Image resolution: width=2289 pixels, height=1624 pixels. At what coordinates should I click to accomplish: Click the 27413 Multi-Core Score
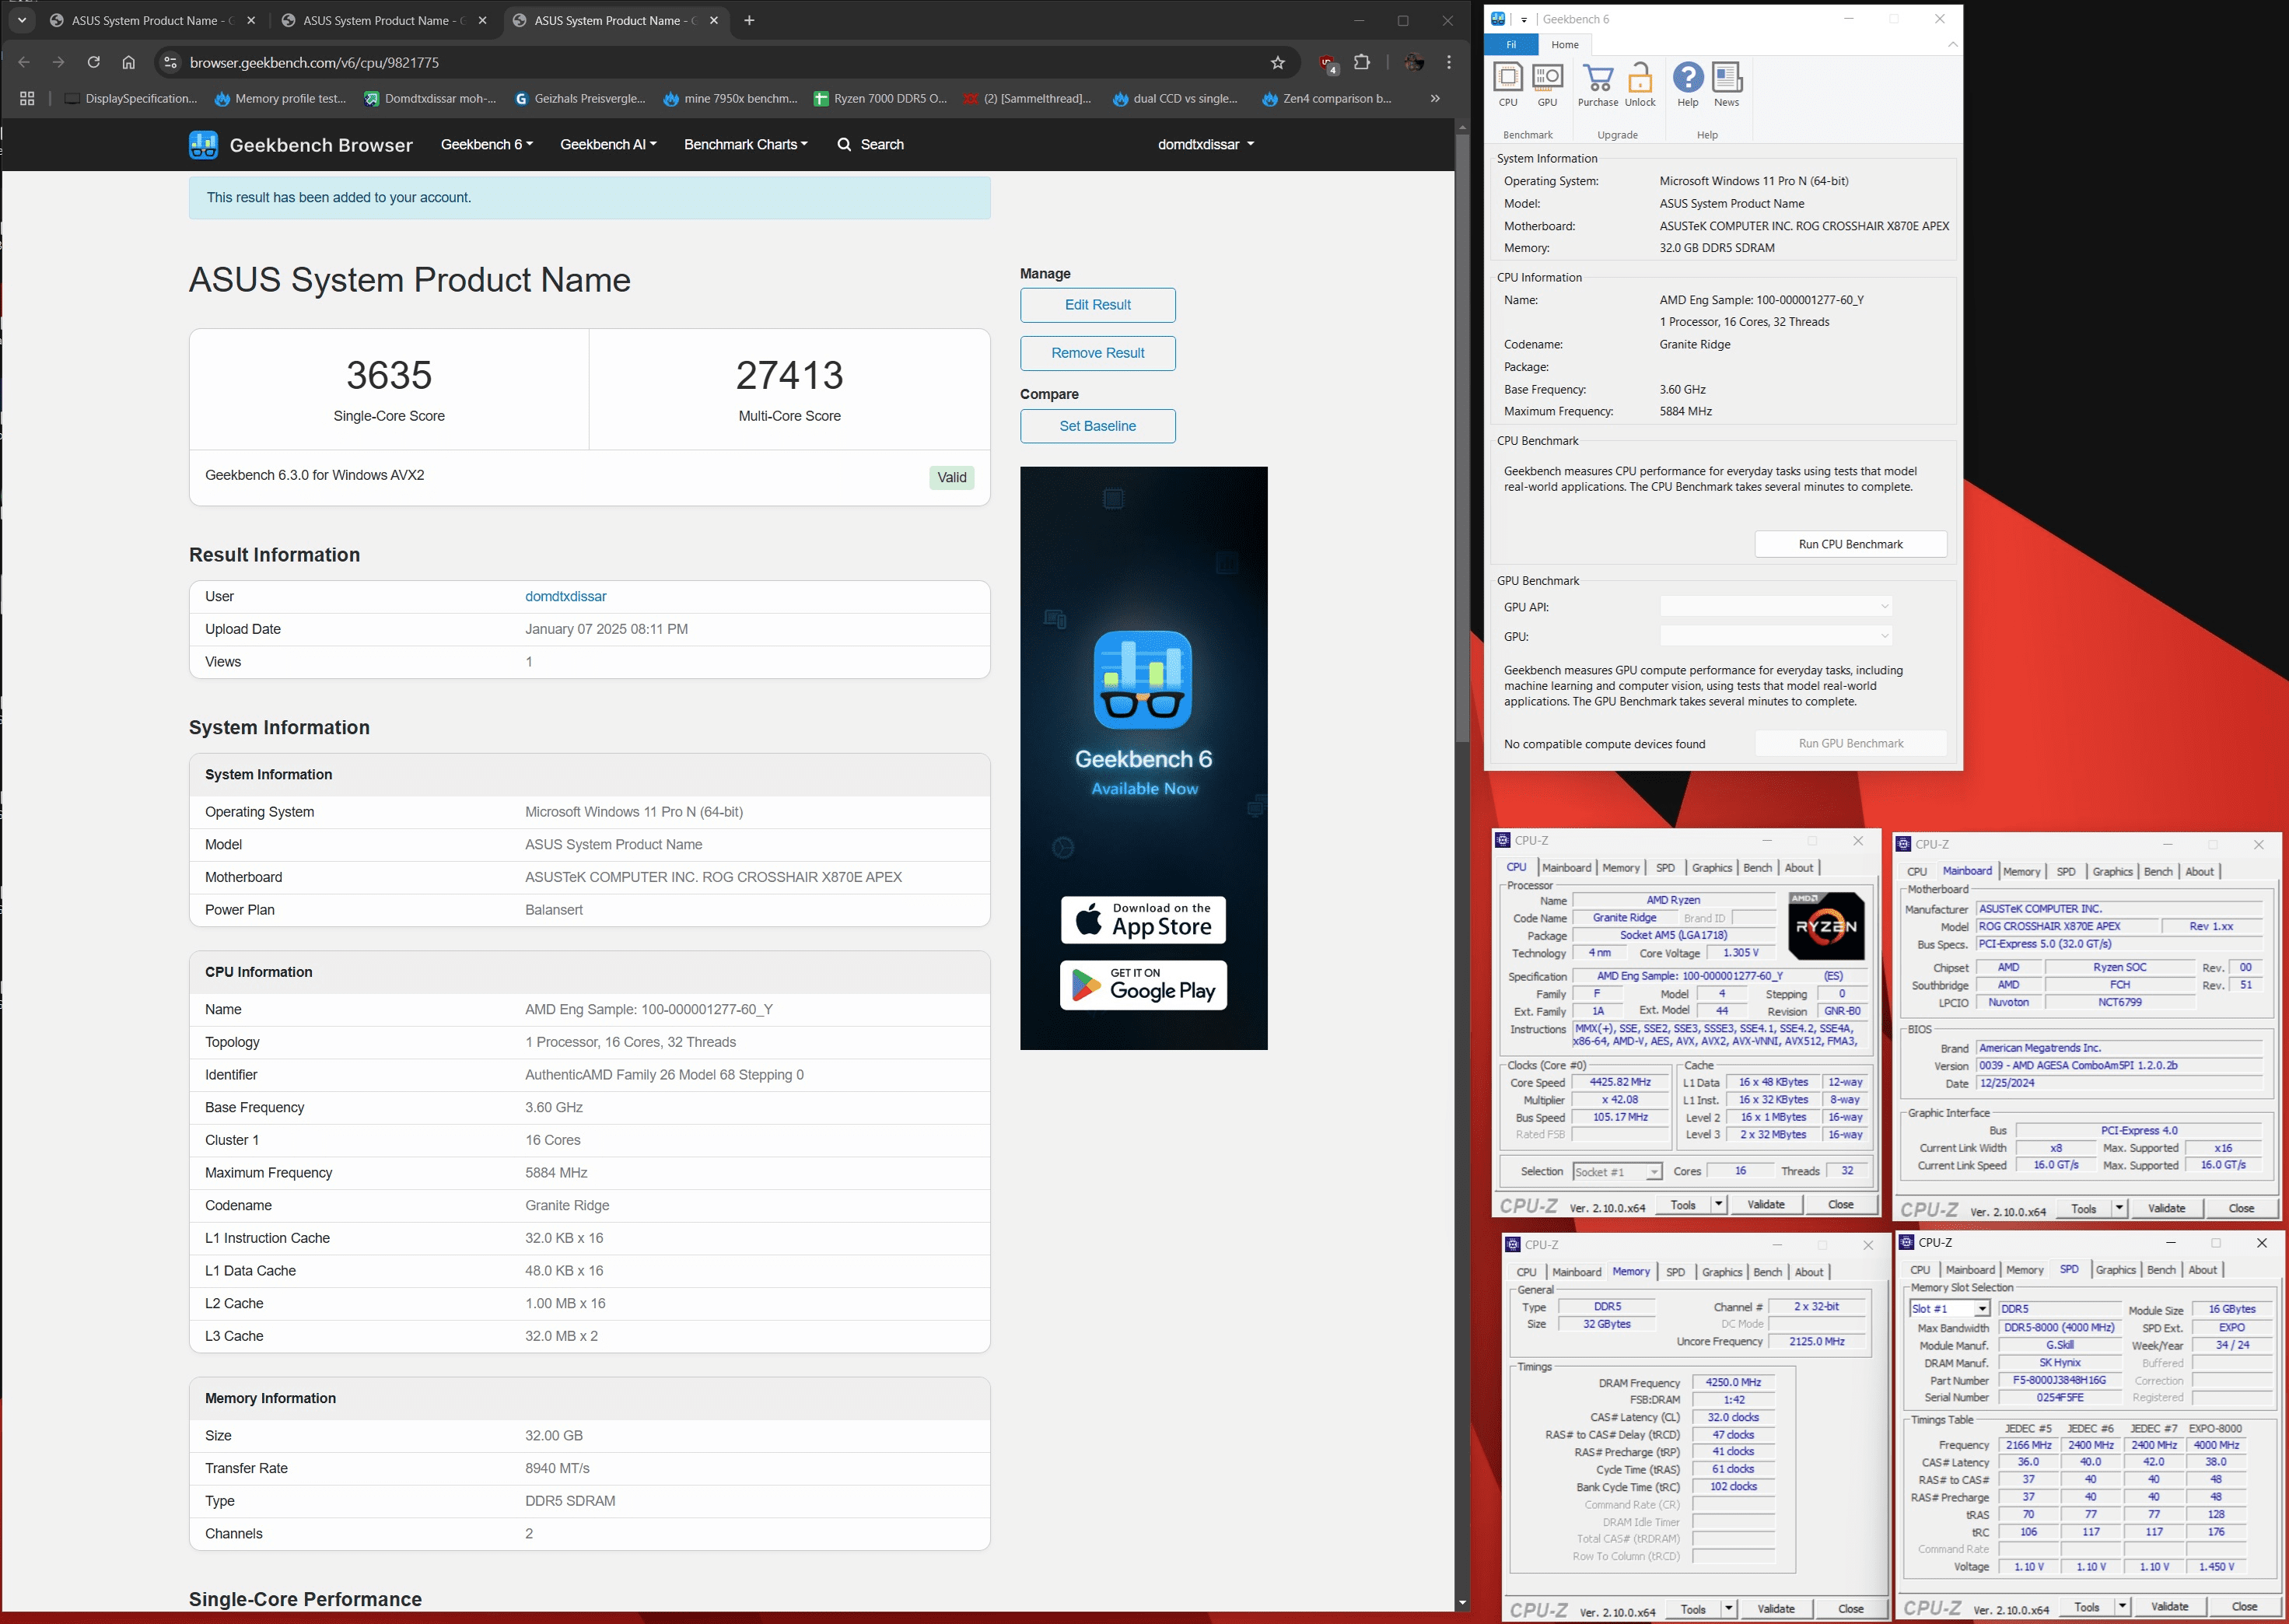coord(789,375)
